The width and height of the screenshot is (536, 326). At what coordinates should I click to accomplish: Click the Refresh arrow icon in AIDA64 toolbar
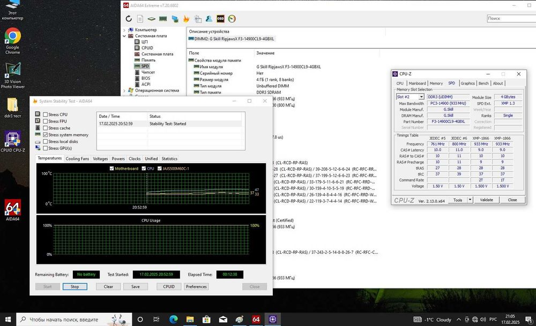tap(129, 19)
